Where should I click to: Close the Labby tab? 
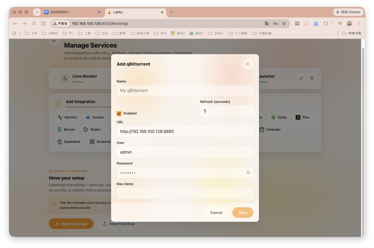coord(162,12)
